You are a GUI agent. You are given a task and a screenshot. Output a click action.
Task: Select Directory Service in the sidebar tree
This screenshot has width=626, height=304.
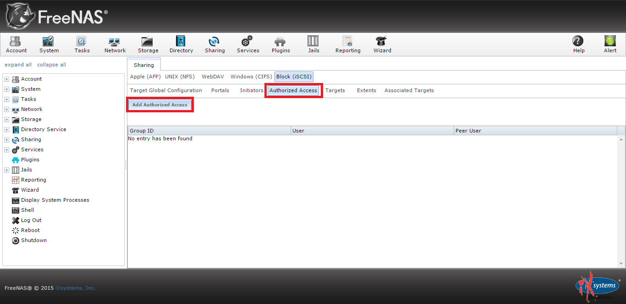44,129
